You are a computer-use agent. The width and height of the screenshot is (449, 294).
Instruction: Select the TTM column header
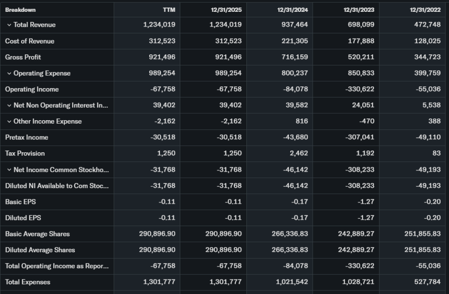tap(169, 10)
